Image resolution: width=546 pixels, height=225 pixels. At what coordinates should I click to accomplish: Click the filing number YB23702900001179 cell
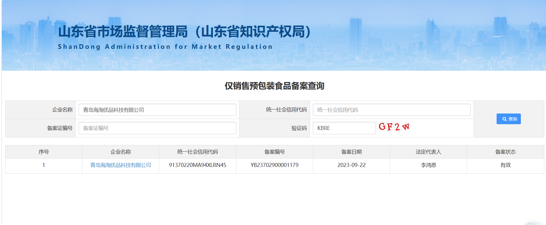[274, 166]
